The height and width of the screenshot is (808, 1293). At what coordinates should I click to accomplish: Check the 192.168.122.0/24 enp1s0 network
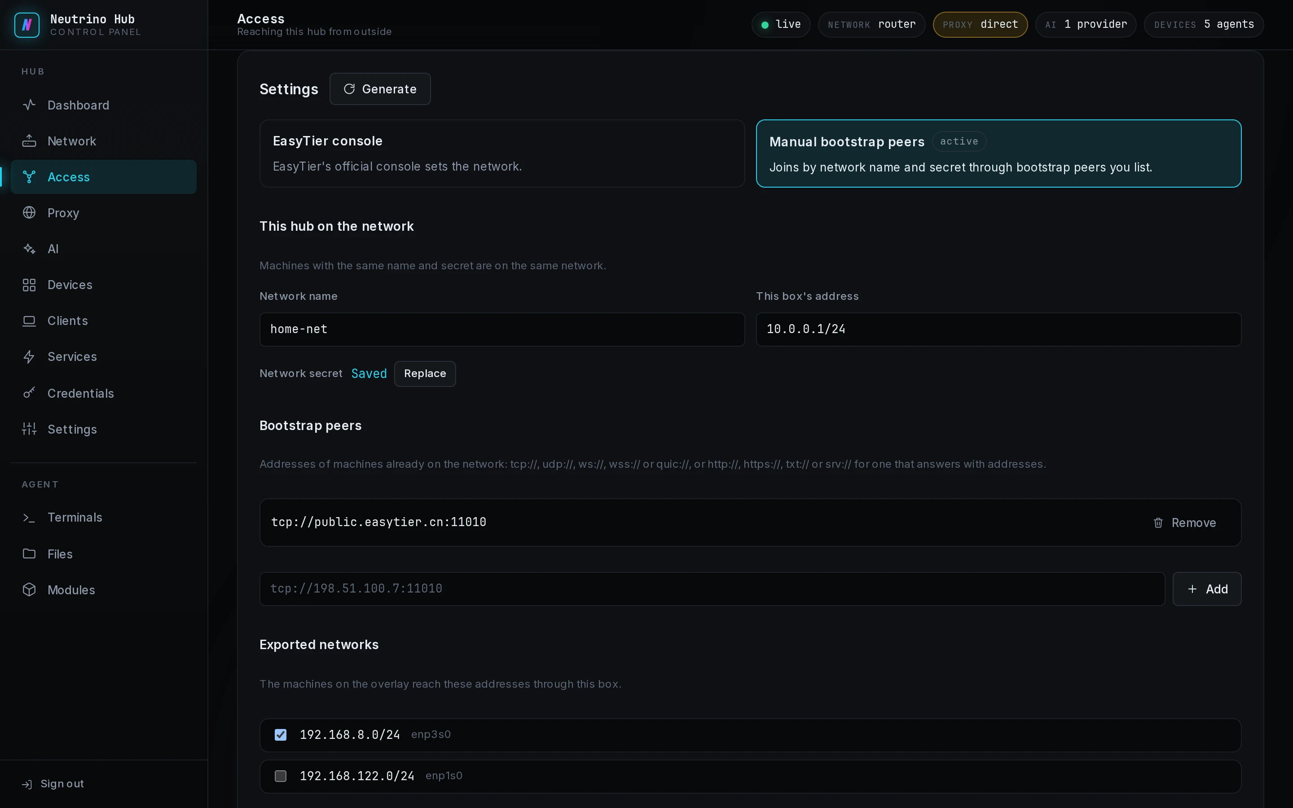coord(281,776)
